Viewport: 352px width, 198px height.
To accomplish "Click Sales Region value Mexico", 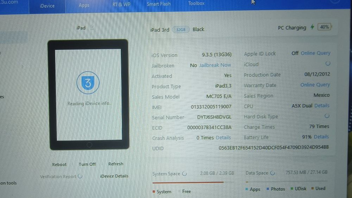I will pyautogui.click(x=321, y=95).
